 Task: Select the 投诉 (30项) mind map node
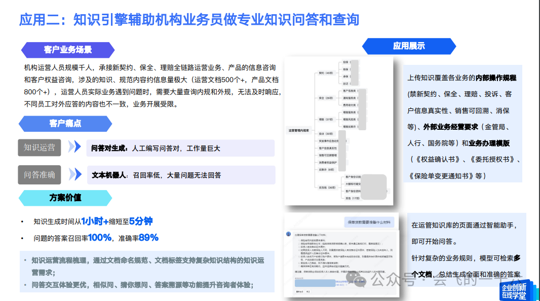pos(326,134)
